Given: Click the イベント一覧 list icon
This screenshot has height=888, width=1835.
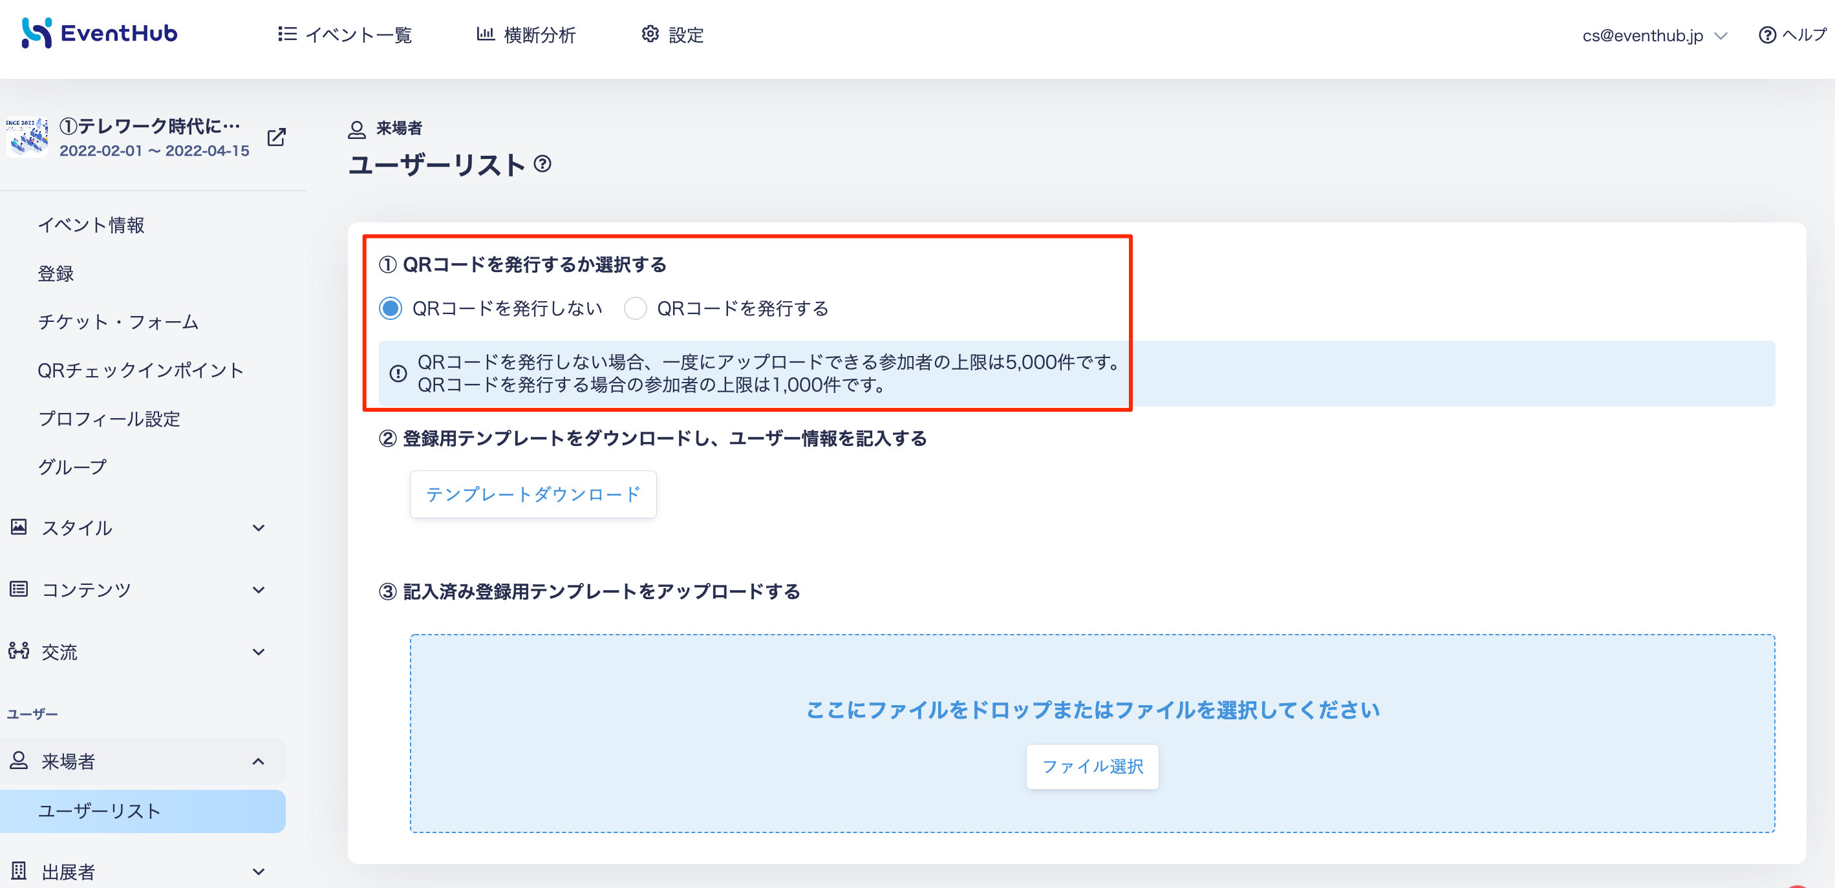Looking at the screenshot, I should click(287, 34).
